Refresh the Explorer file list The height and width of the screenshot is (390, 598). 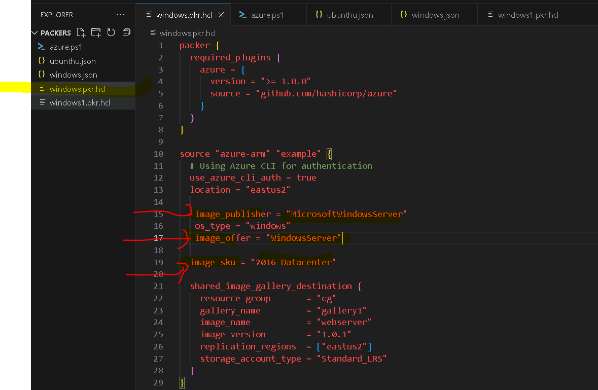coord(111,33)
